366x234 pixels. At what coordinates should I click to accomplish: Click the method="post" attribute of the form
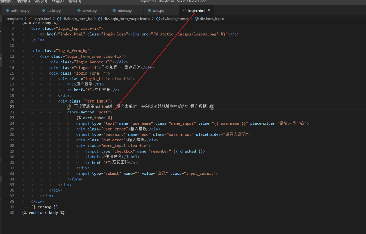pyautogui.click(x=95, y=112)
